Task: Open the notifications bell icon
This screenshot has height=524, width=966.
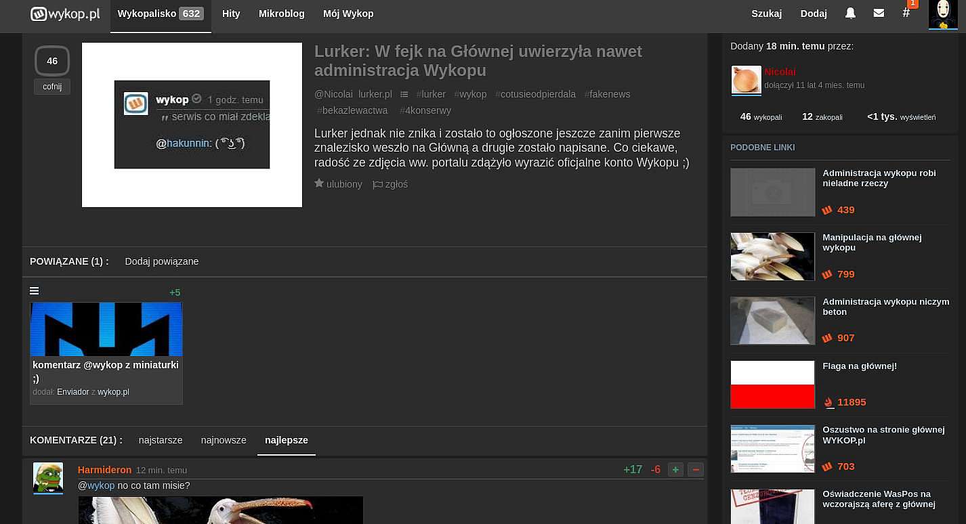Action: [850, 14]
